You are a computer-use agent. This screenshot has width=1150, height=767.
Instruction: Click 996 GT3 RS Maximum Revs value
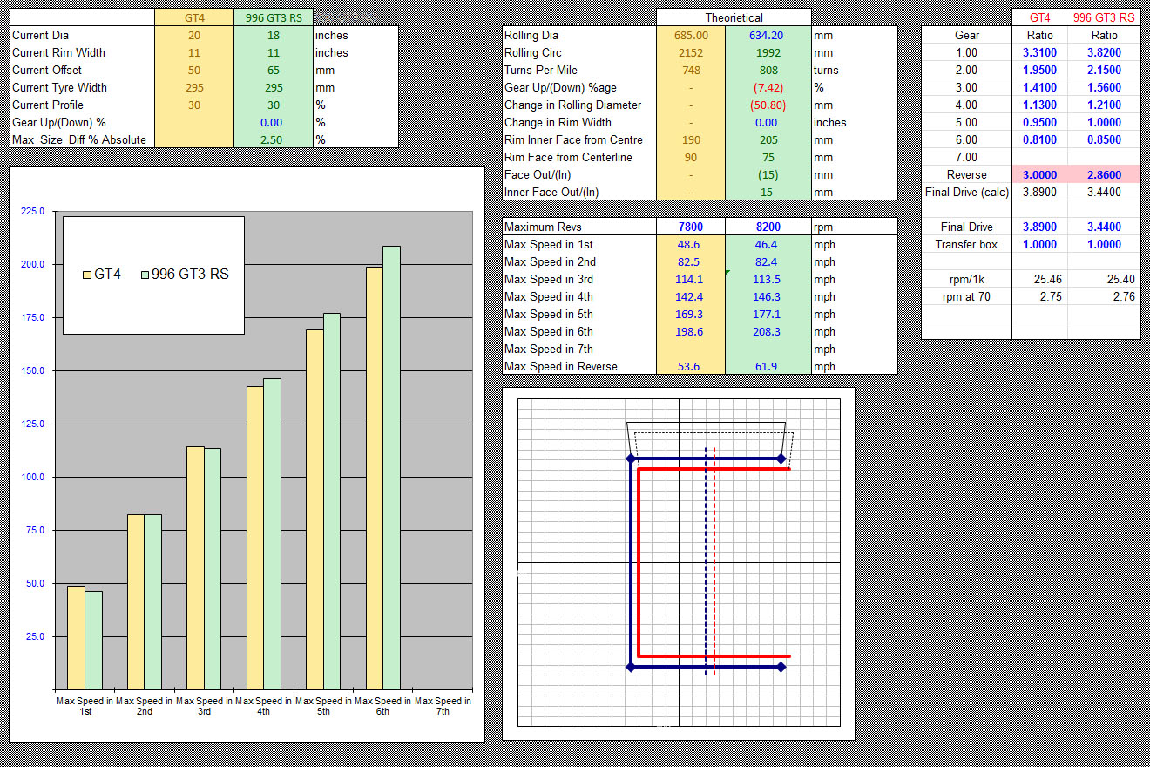pos(767,227)
